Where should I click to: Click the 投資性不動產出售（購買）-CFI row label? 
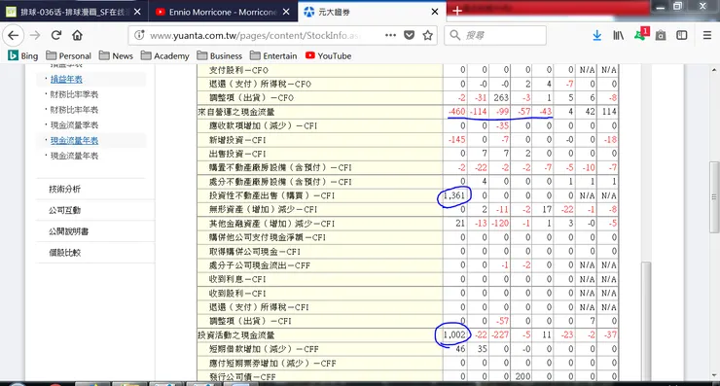(x=271, y=195)
